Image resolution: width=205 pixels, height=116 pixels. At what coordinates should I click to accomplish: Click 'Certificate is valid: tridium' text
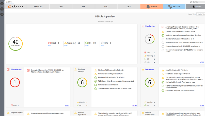click(108, 85)
